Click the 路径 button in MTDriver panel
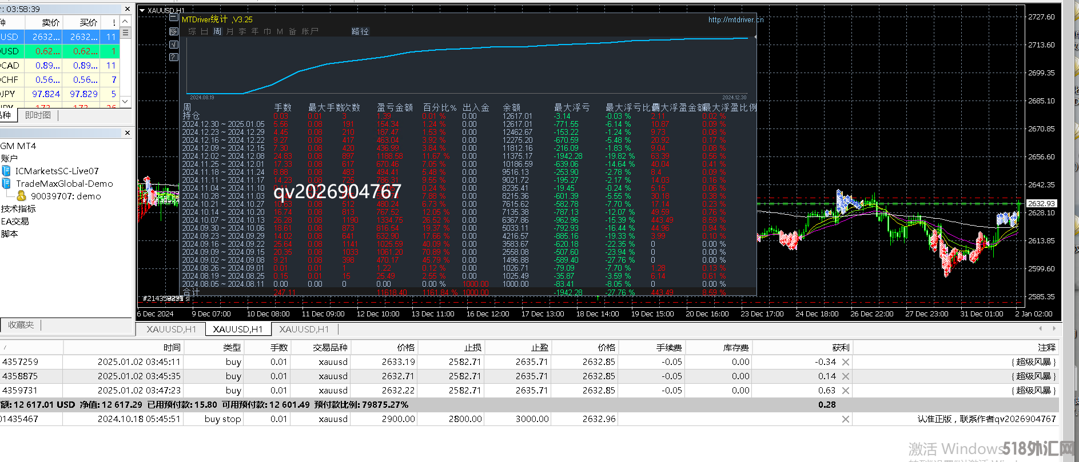1079x462 pixels. (360, 31)
